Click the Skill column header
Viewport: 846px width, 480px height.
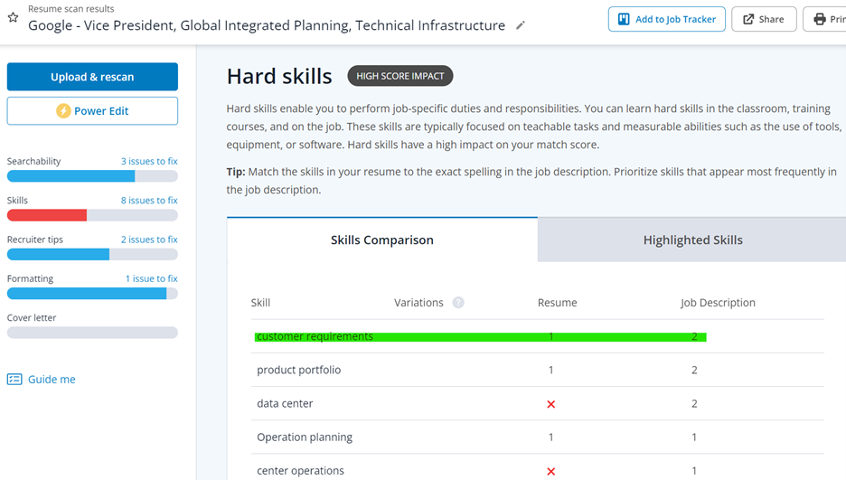tap(260, 303)
